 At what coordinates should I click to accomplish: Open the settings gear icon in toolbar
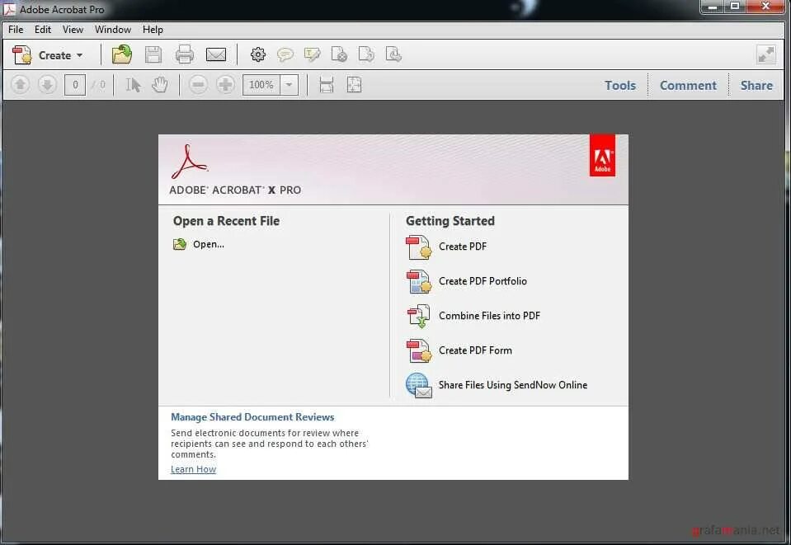tap(258, 54)
